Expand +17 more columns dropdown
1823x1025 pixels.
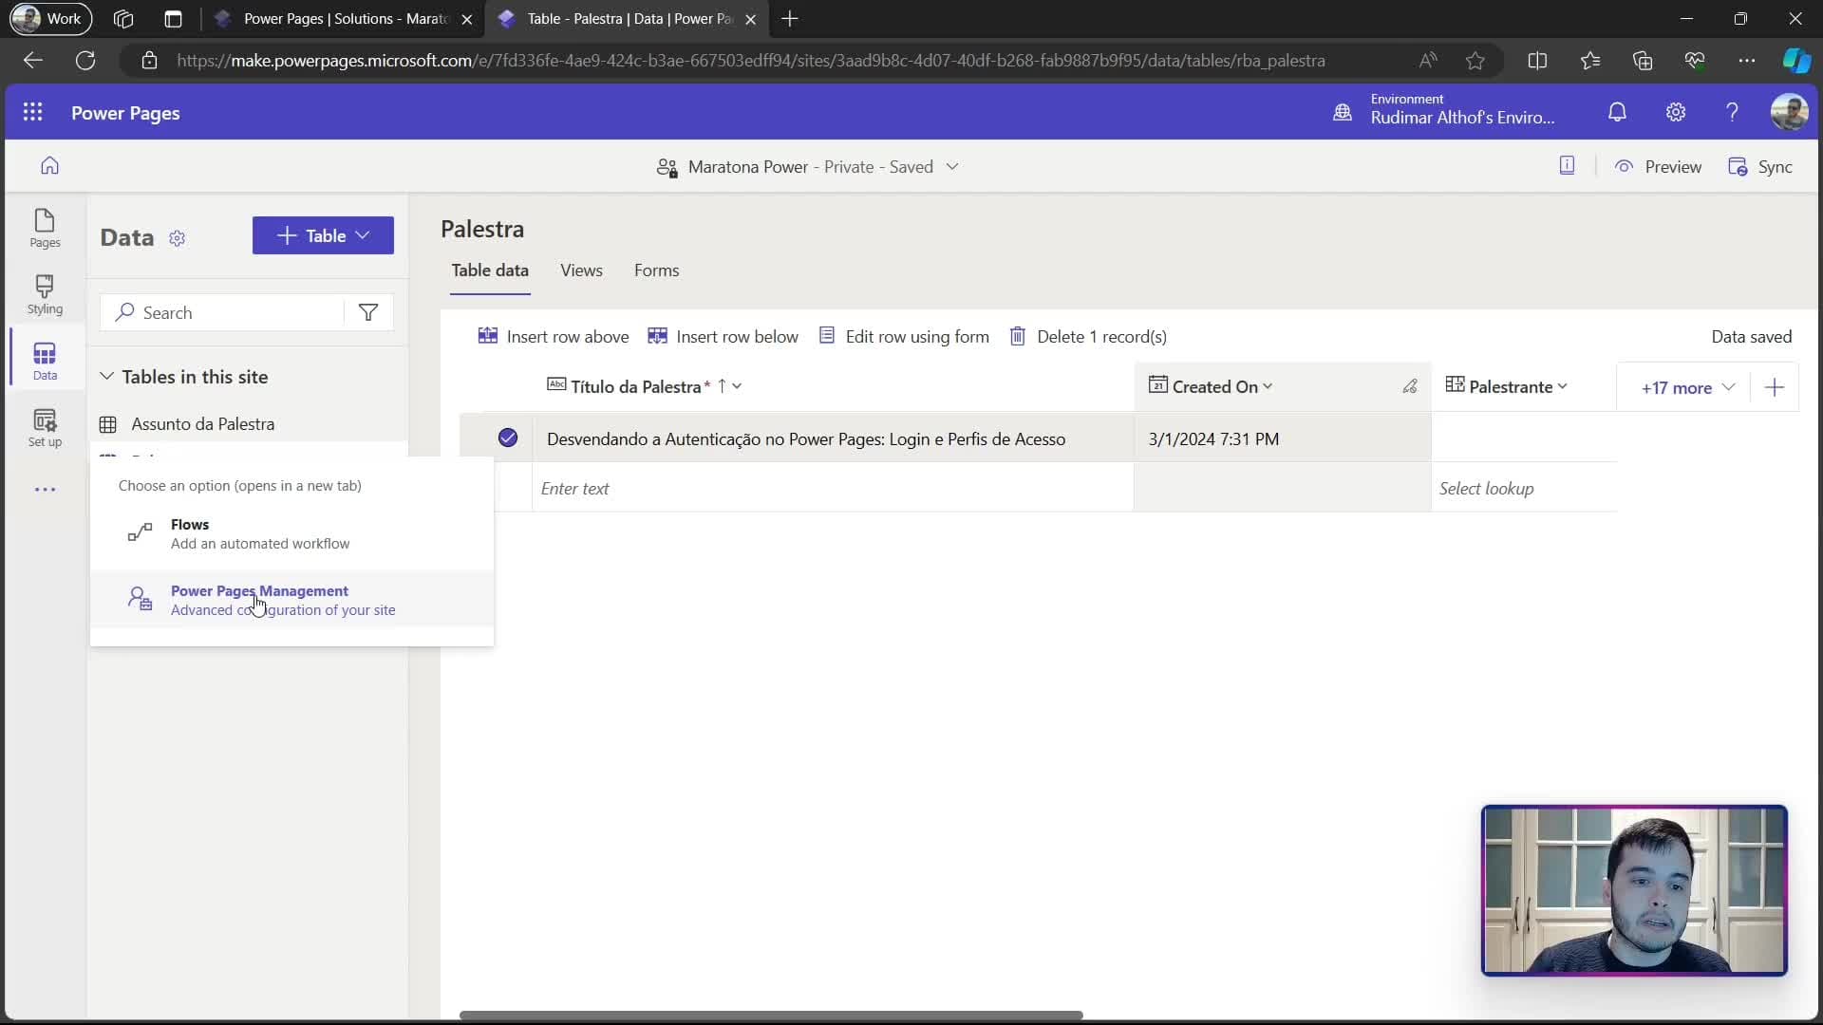(1688, 387)
